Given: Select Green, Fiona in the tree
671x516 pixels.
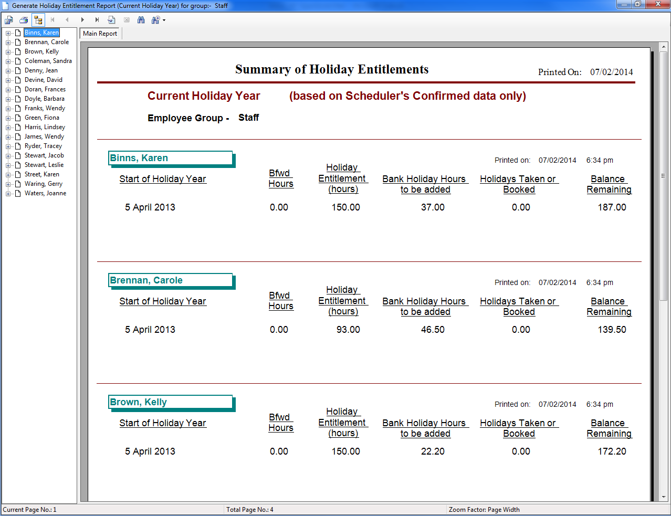Looking at the screenshot, I should coord(42,118).
